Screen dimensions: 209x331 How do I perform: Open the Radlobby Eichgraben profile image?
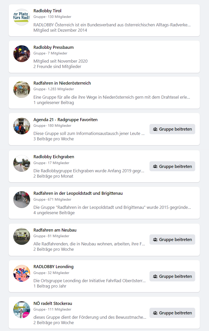(x=22, y=163)
